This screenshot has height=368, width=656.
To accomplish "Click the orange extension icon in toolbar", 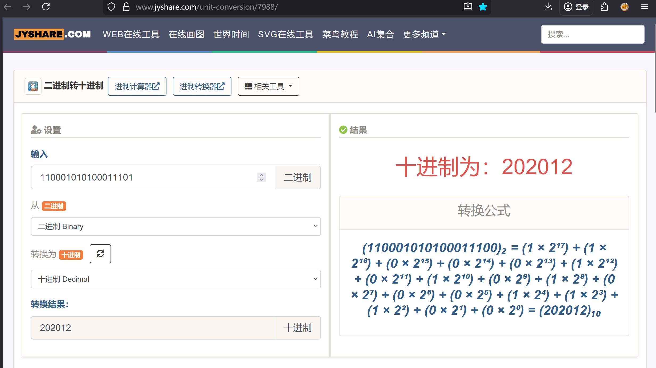I will pyautogui.click(x=624, y=7).
